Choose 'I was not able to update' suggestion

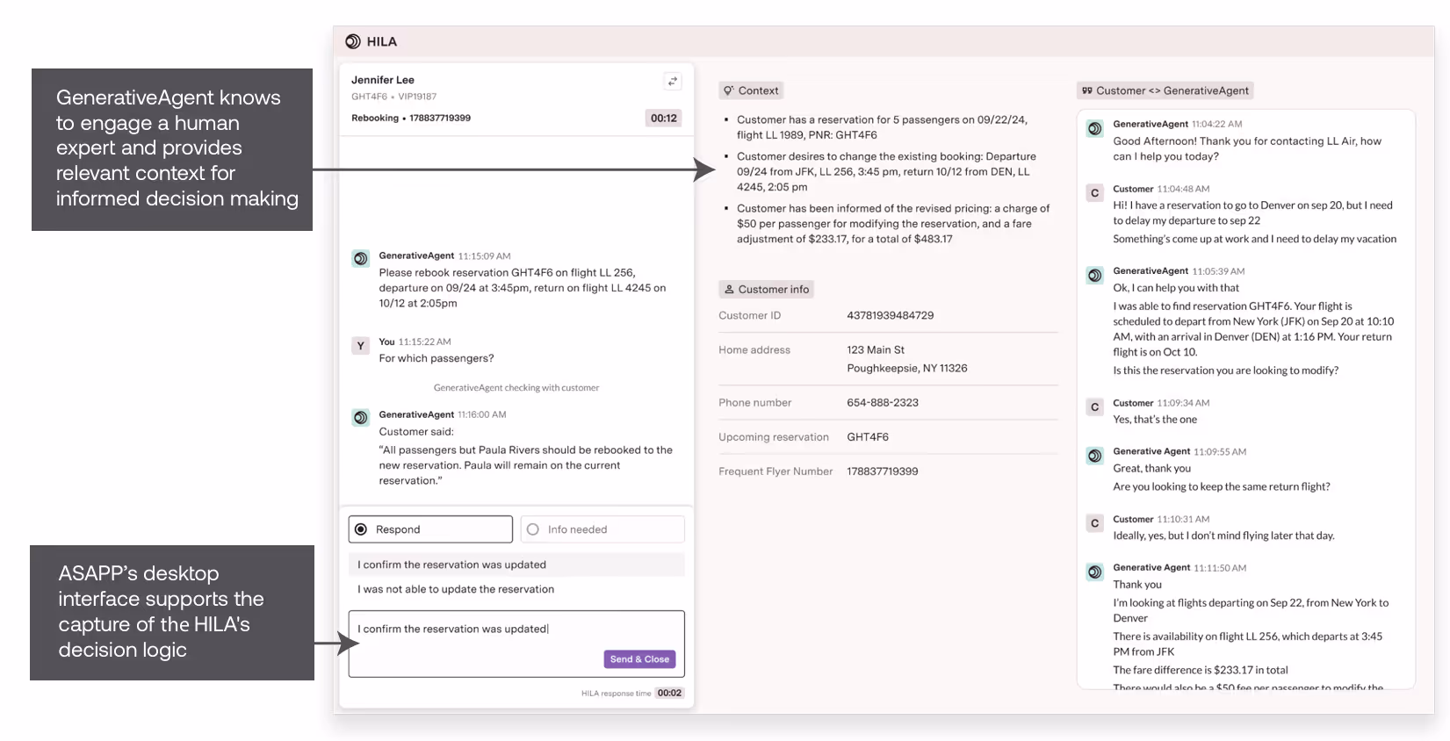pos(516,589)
